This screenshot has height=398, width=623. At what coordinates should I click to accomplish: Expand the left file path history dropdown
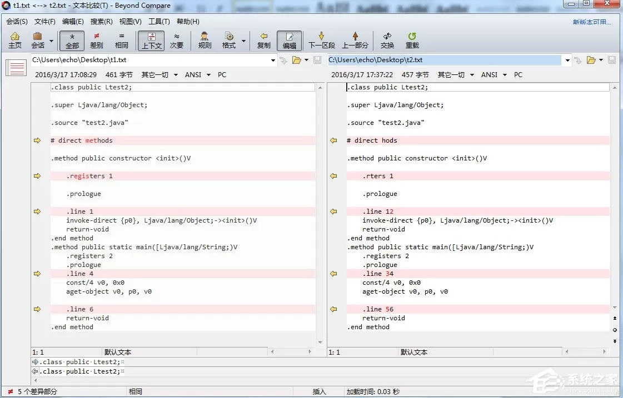(x=273, y=61)
